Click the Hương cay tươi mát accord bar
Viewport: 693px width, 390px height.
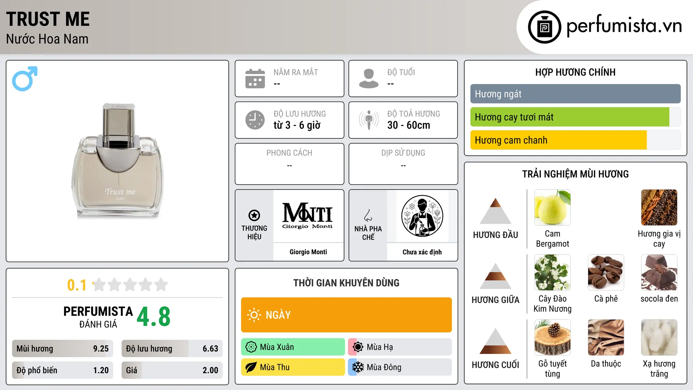[575, 117]
